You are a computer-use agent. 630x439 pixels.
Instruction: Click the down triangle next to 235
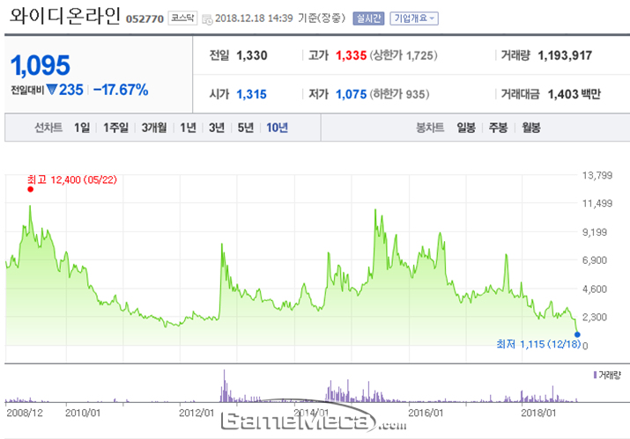tap(52, 90)
